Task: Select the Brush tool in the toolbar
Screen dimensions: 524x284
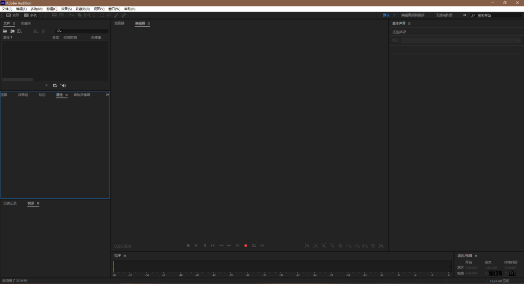Action: [x=116, y=15]
